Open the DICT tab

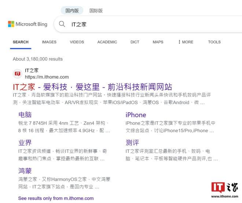[x=135, y=42]
